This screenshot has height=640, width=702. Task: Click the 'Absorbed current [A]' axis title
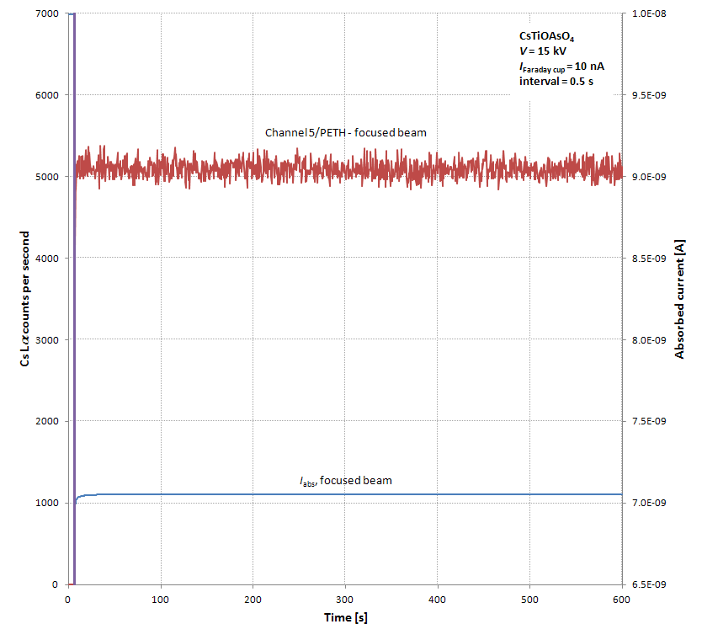(679, 299)
